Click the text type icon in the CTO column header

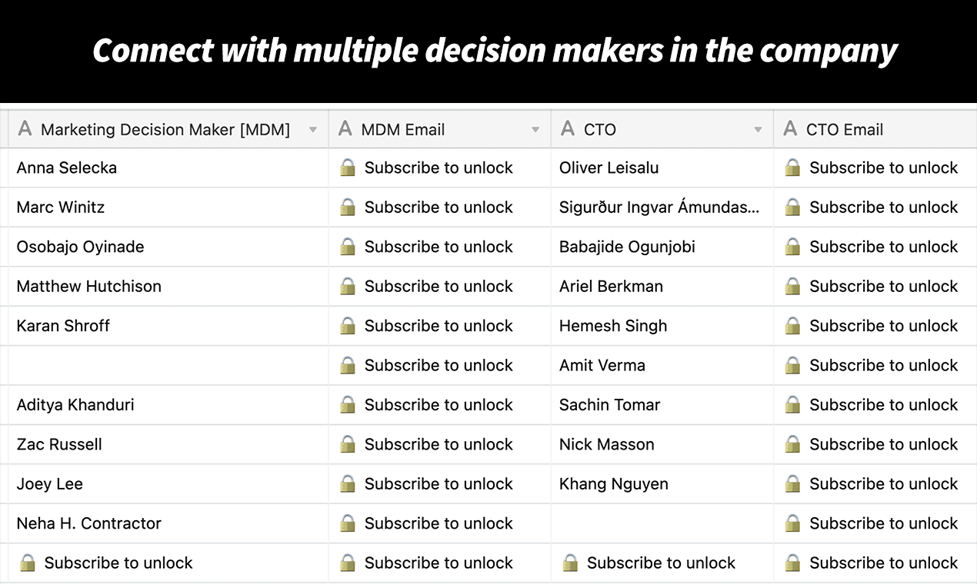[x=568, y=129]
